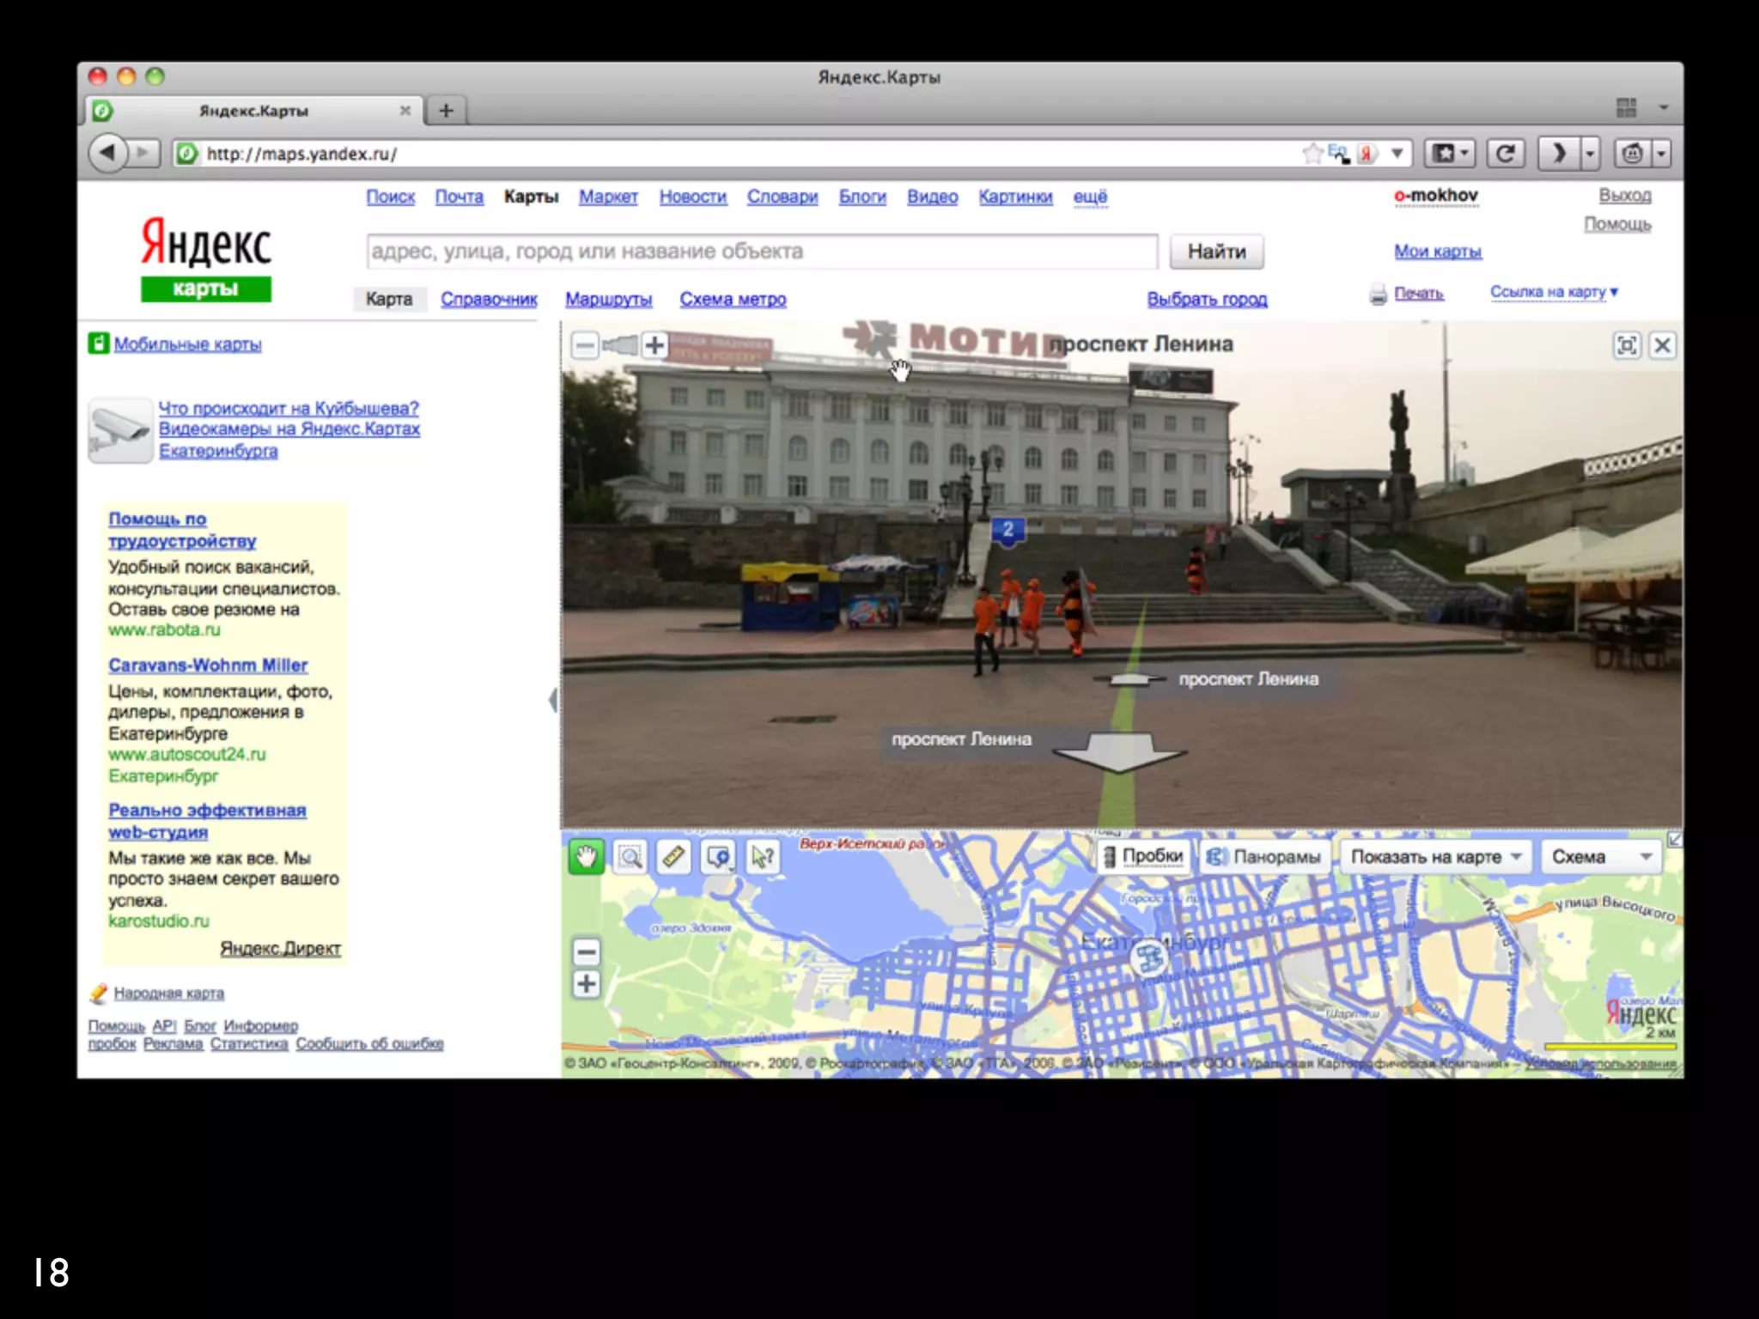Viewport: 1759px width, 1319px height.
Task: Zoom in the panorama with plus button
Action: tap(654, 345)
